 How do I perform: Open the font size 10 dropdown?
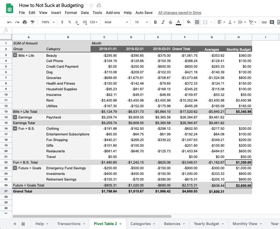pyautogui.click(x=141, y=22)
